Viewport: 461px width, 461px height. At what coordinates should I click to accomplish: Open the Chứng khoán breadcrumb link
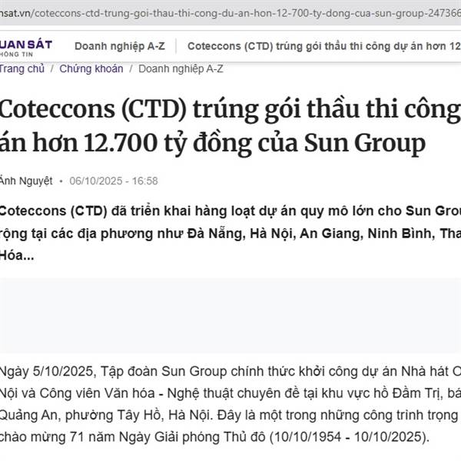pyautogui.click(x=91, y=68)
